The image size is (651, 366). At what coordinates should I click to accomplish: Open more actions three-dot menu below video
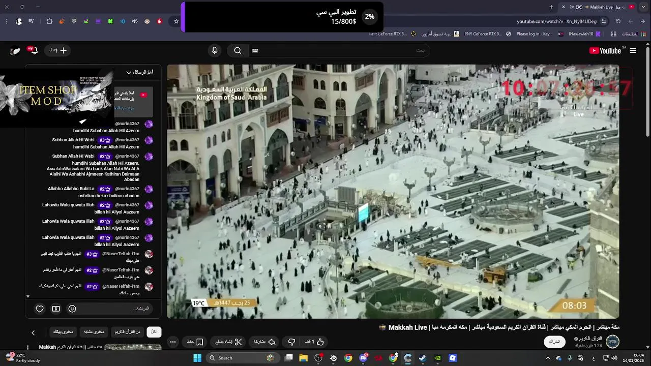pyautogui.click(x=173, y=342)
